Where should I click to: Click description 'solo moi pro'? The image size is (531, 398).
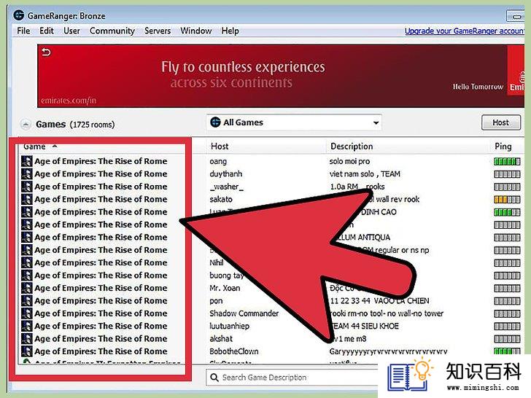point(349,161)
